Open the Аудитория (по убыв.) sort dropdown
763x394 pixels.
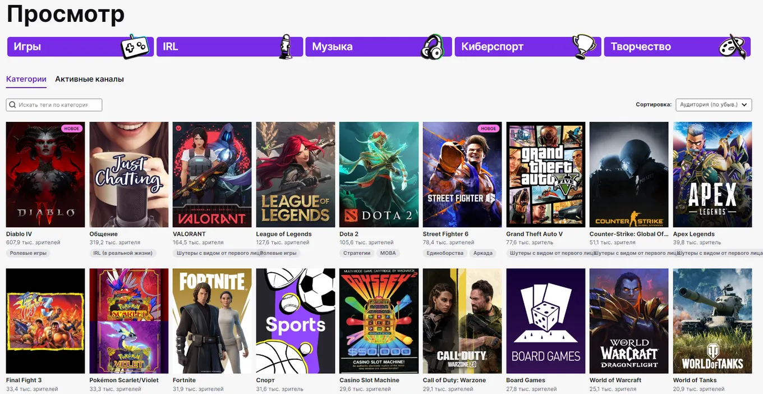tap(714, 104)
